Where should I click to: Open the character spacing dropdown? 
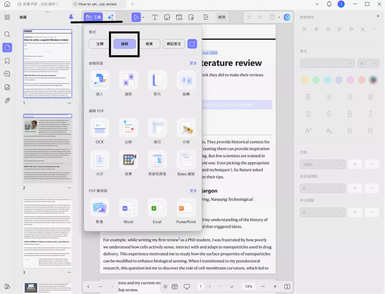point(322,213)
